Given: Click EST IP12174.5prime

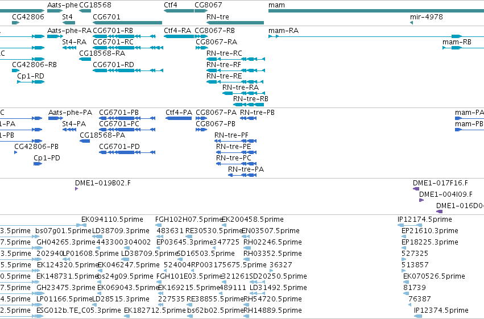Looking at the screenshot, I should [x=410, y=226].
